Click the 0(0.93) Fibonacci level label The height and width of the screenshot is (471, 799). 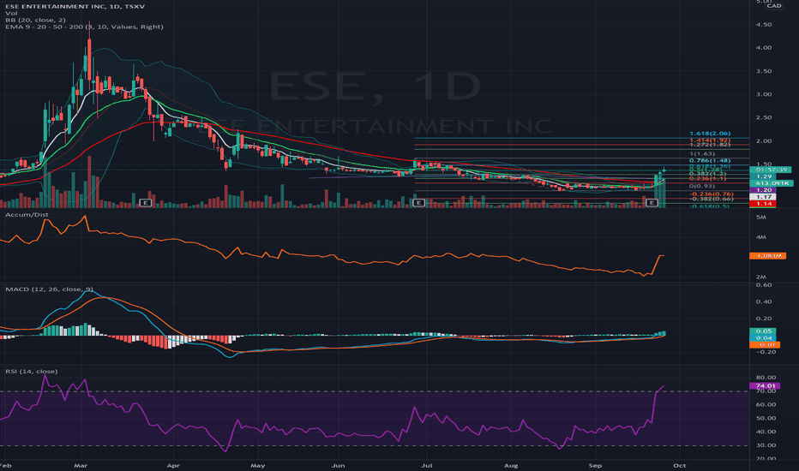[702, 186]
